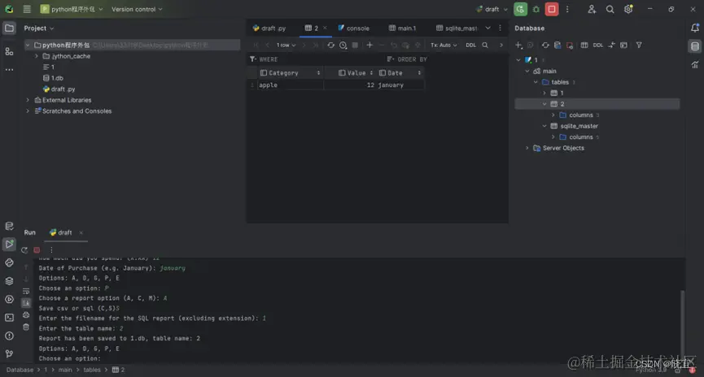
Task: Show more tool windows ellipsis
Action: point(9,70)
